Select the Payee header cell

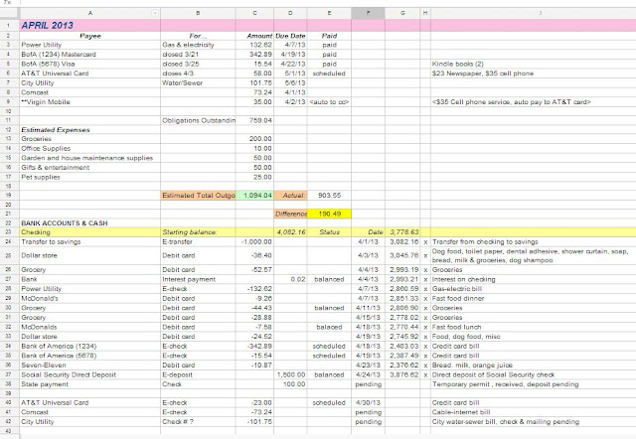coord(90,36)
